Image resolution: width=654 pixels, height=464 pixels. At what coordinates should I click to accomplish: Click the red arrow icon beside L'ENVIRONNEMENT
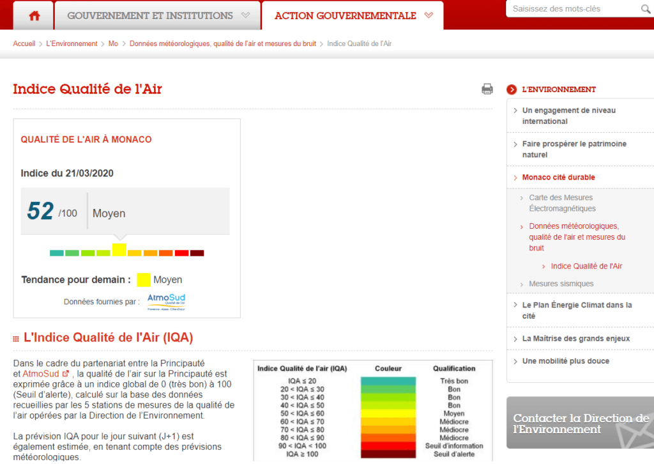(512, 89)
